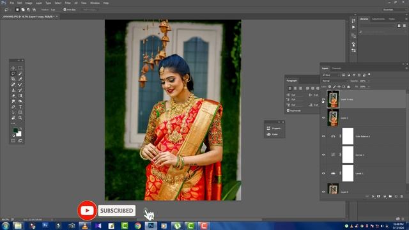
Task: Click the Windows Start button
Action: (x=5, y=226)
